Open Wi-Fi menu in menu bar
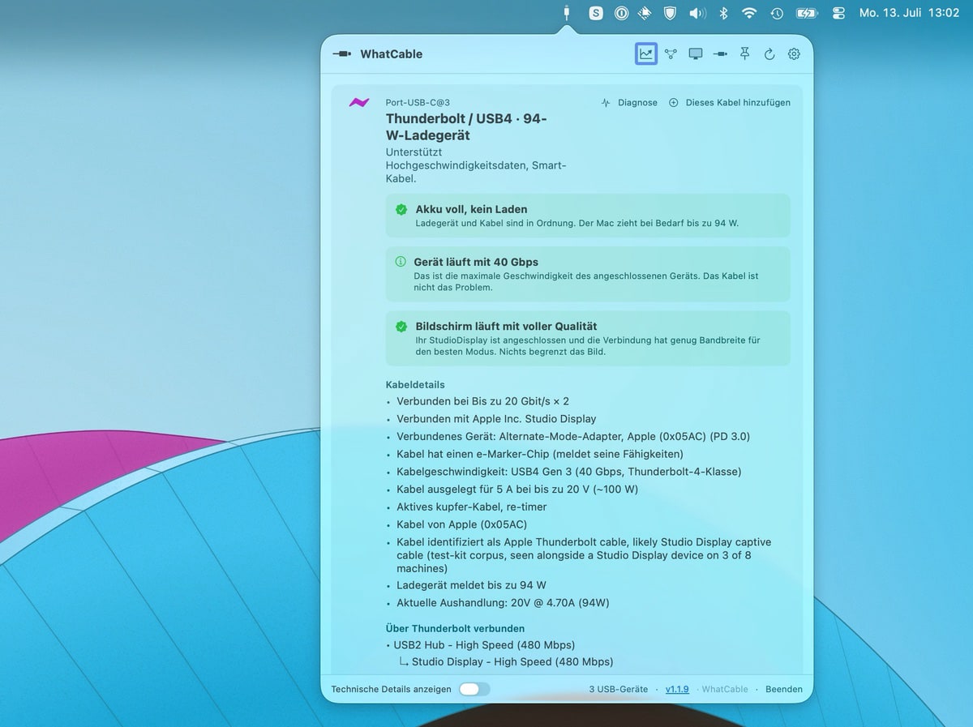Viewport: 973px width, 727px height. point(750,13)
